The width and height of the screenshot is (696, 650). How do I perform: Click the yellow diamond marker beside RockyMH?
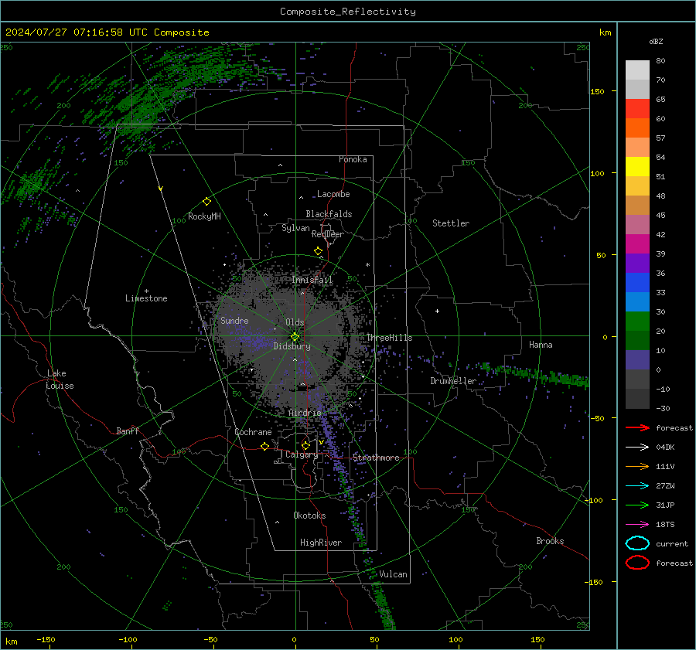click(x=206, y=202)
